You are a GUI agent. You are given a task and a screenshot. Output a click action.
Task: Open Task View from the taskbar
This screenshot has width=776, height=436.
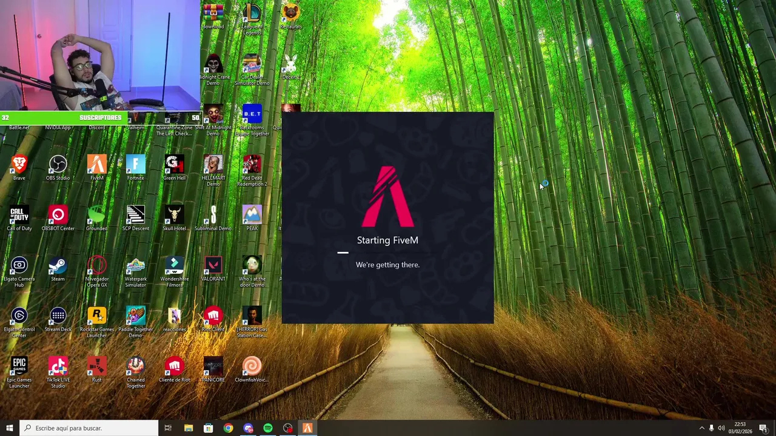click(168, 428)
